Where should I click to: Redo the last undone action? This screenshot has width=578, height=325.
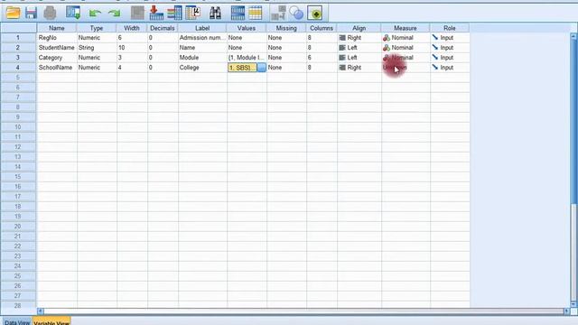click(114, 14)
